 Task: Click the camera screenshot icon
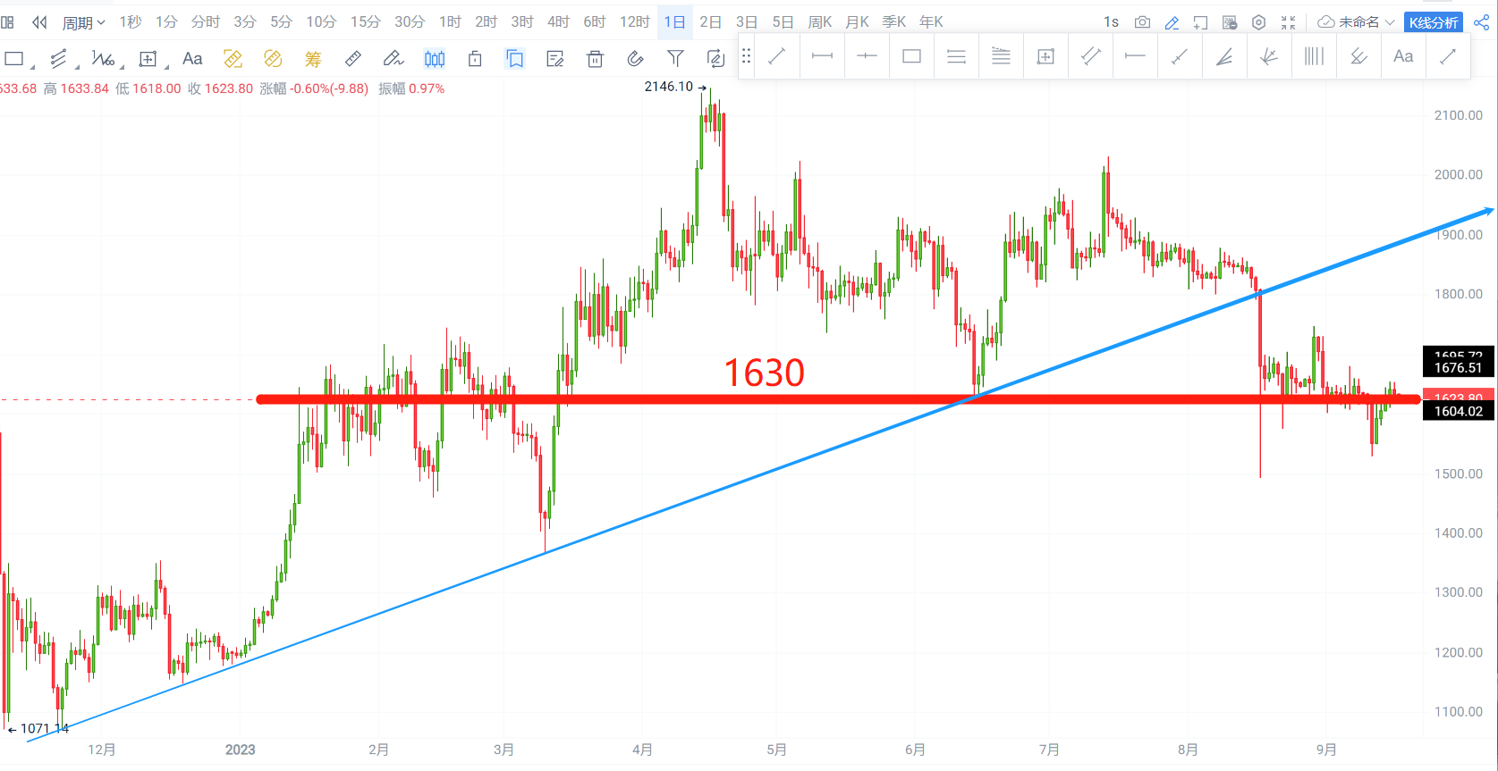pos(1142,22)
